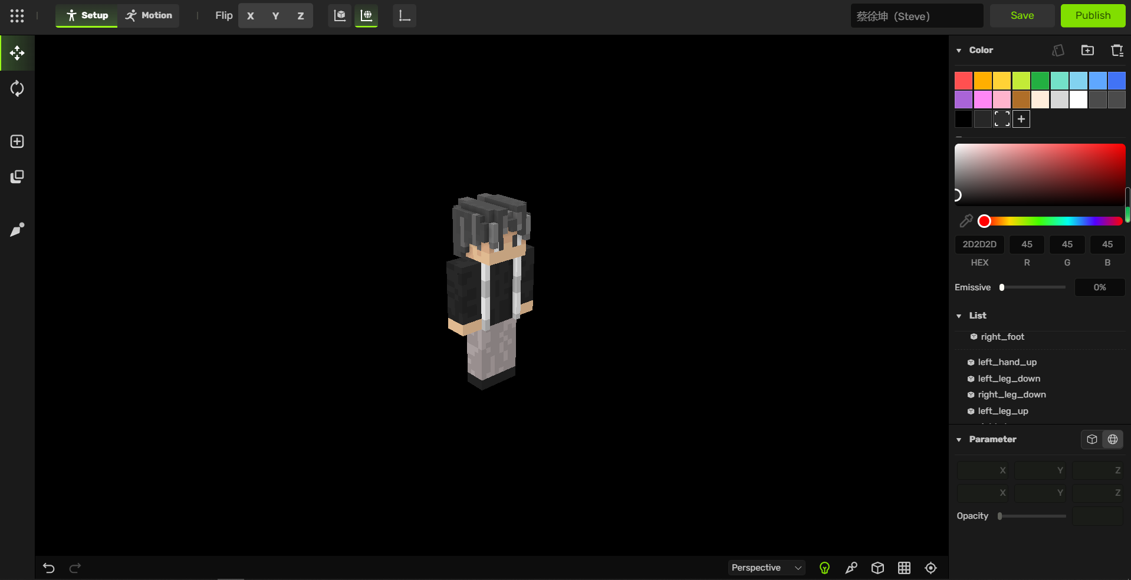The height and width of the screenshot is (580, 1131).
Task: Toggle the grid display
Action: coord(904,568)
